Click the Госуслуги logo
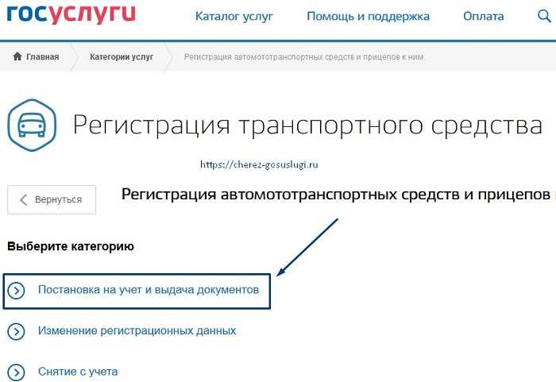Viewport: 556px width, 382px height. coord(71,14)
